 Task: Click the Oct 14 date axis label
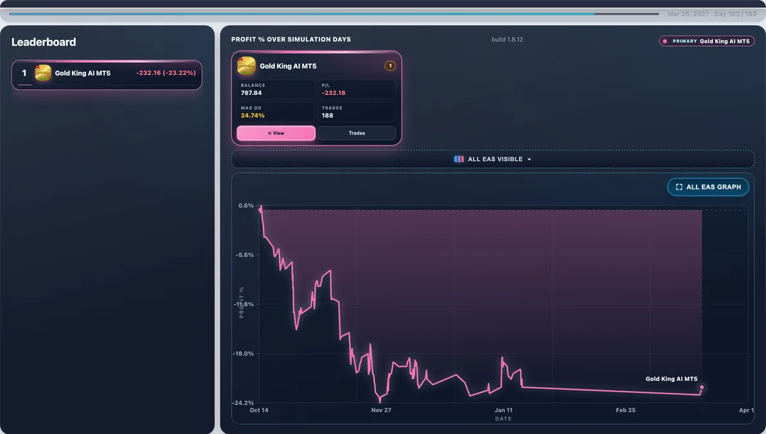[x=259, y=410]
